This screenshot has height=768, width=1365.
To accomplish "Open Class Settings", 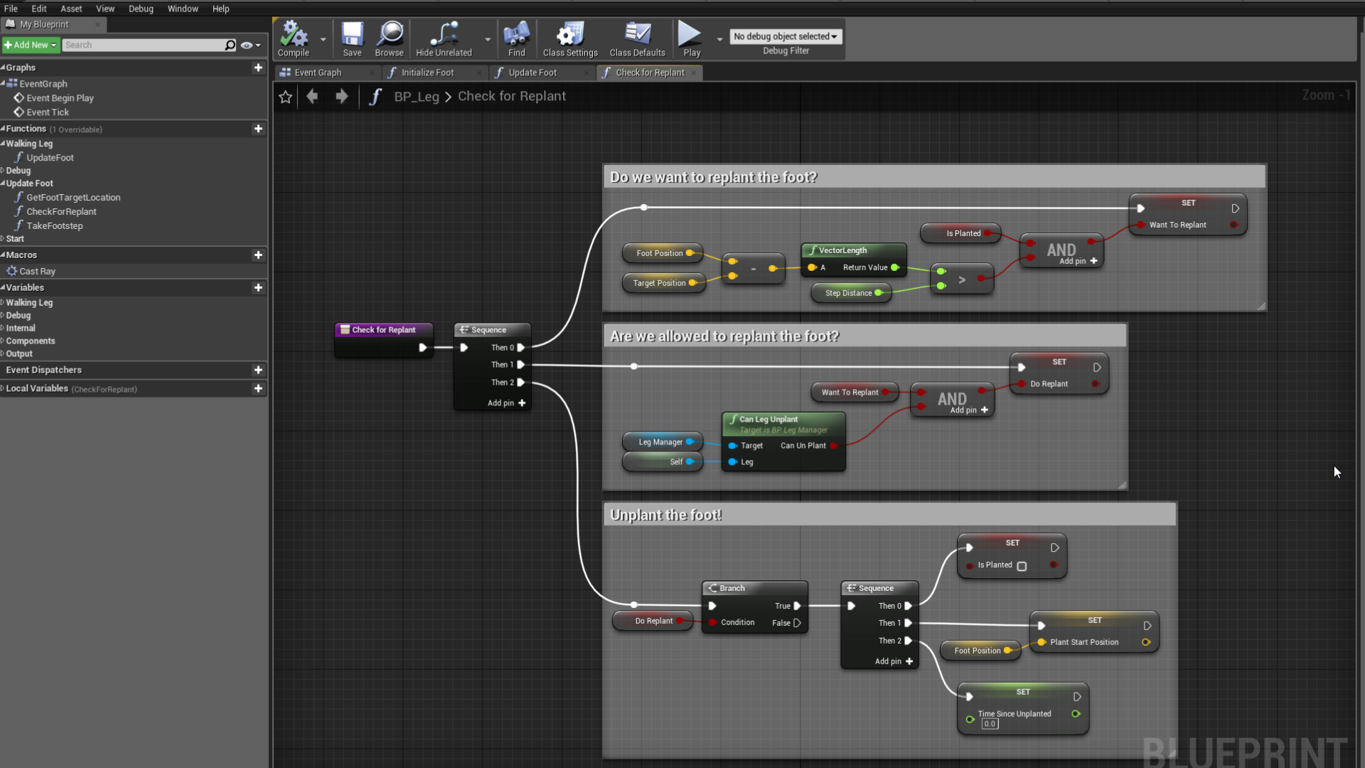I will tap(569, 34).
